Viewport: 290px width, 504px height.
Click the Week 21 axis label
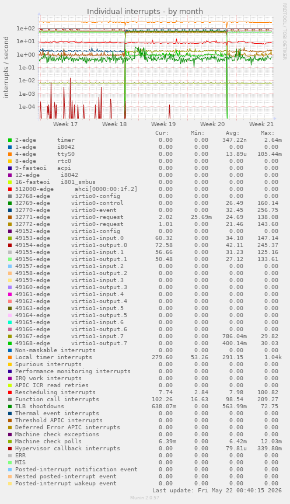click(261, 124)
